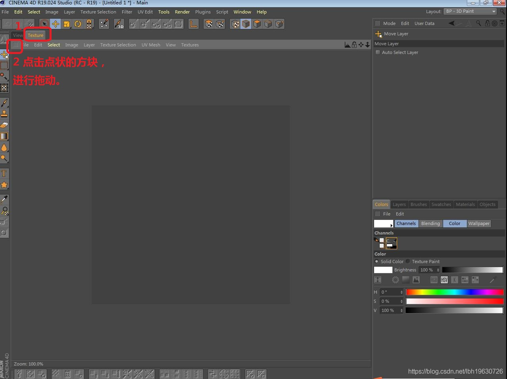The image size is (507, 379).
Task: Click the white color swatch beside Brightness
Action: click(x=383, y=270)
